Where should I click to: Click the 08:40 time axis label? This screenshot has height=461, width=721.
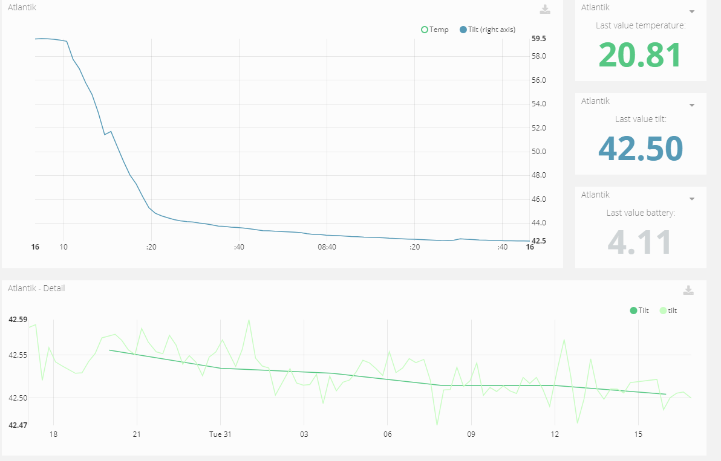point(327,247)
